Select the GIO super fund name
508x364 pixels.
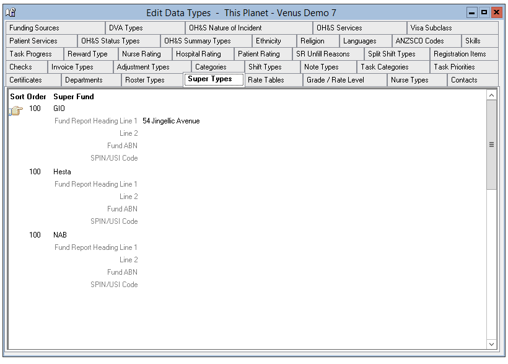pyautogui.click(x=59, y=109)
